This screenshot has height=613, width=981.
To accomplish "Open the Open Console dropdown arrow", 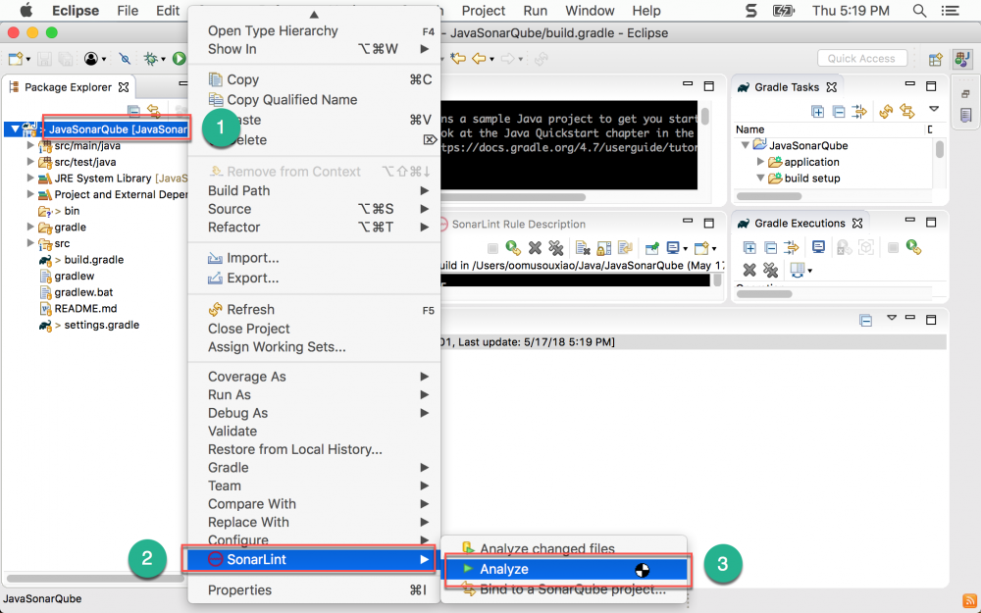I will 715,246.
